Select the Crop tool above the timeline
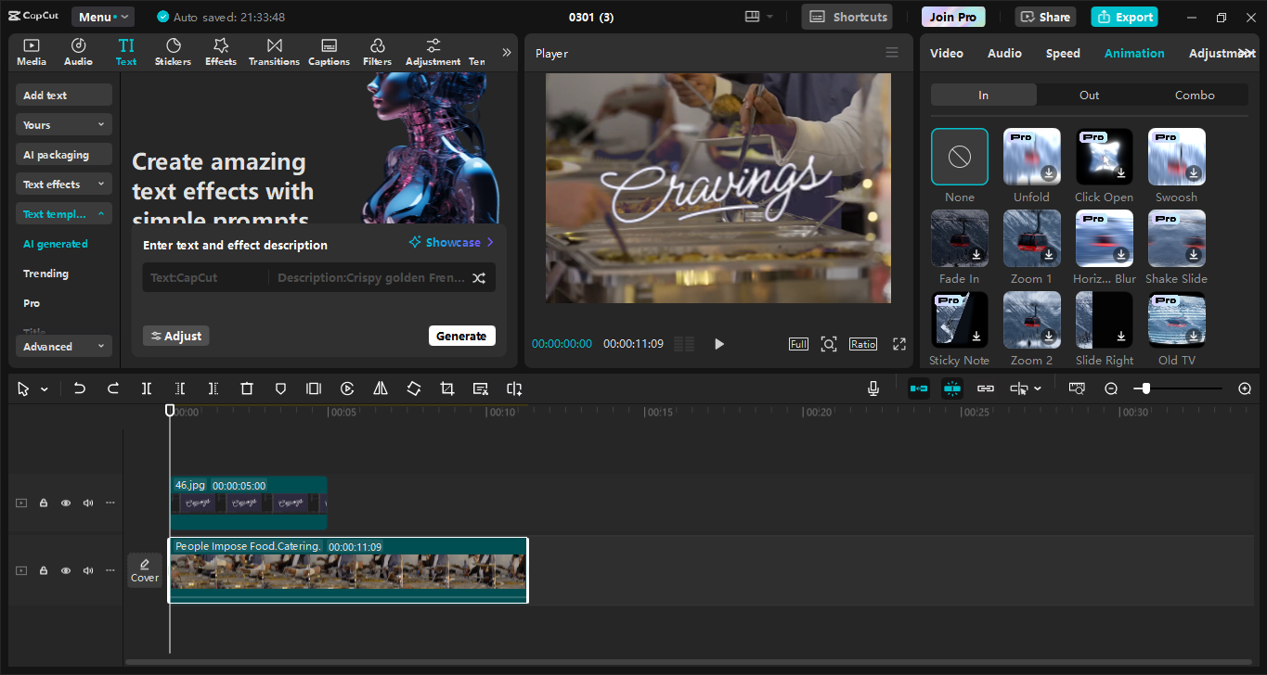The image size is (1267, 675). click(446, 388)
